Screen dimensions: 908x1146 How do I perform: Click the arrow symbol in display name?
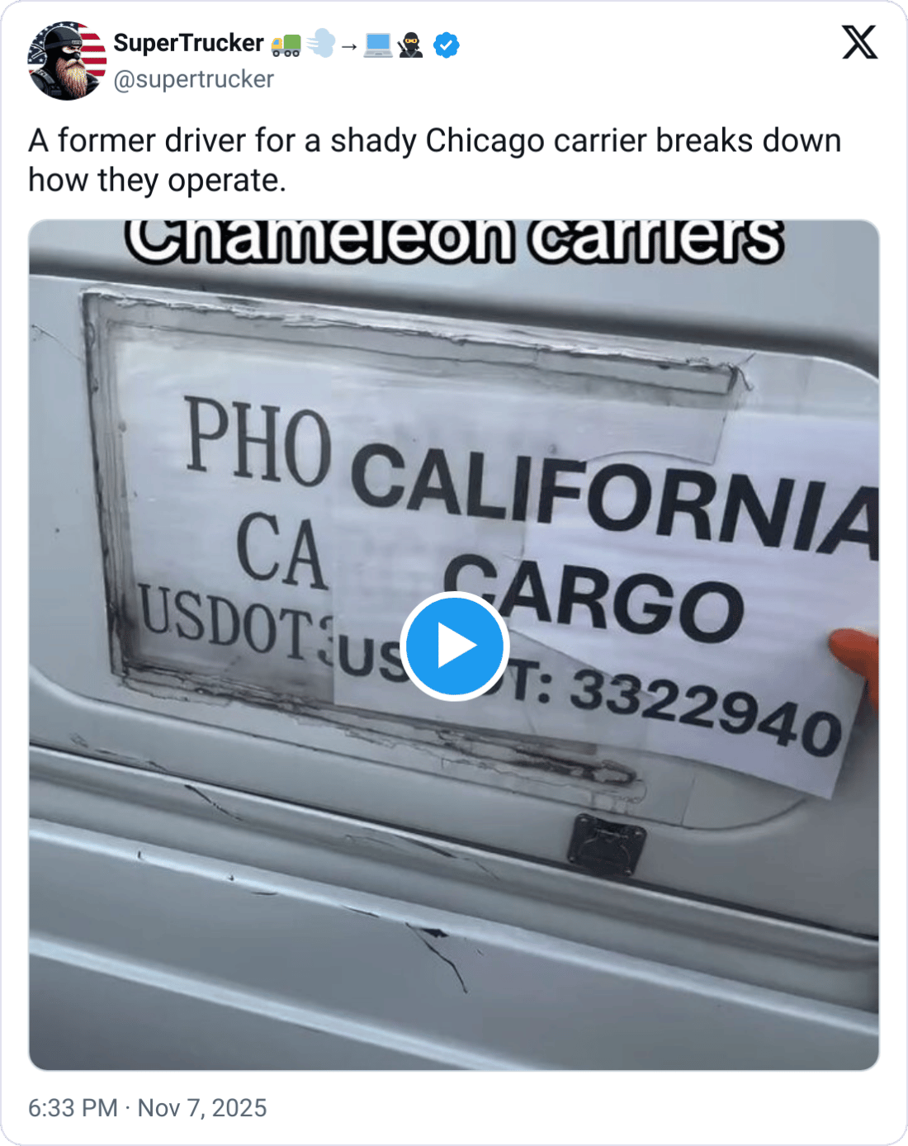click(349, 46)
